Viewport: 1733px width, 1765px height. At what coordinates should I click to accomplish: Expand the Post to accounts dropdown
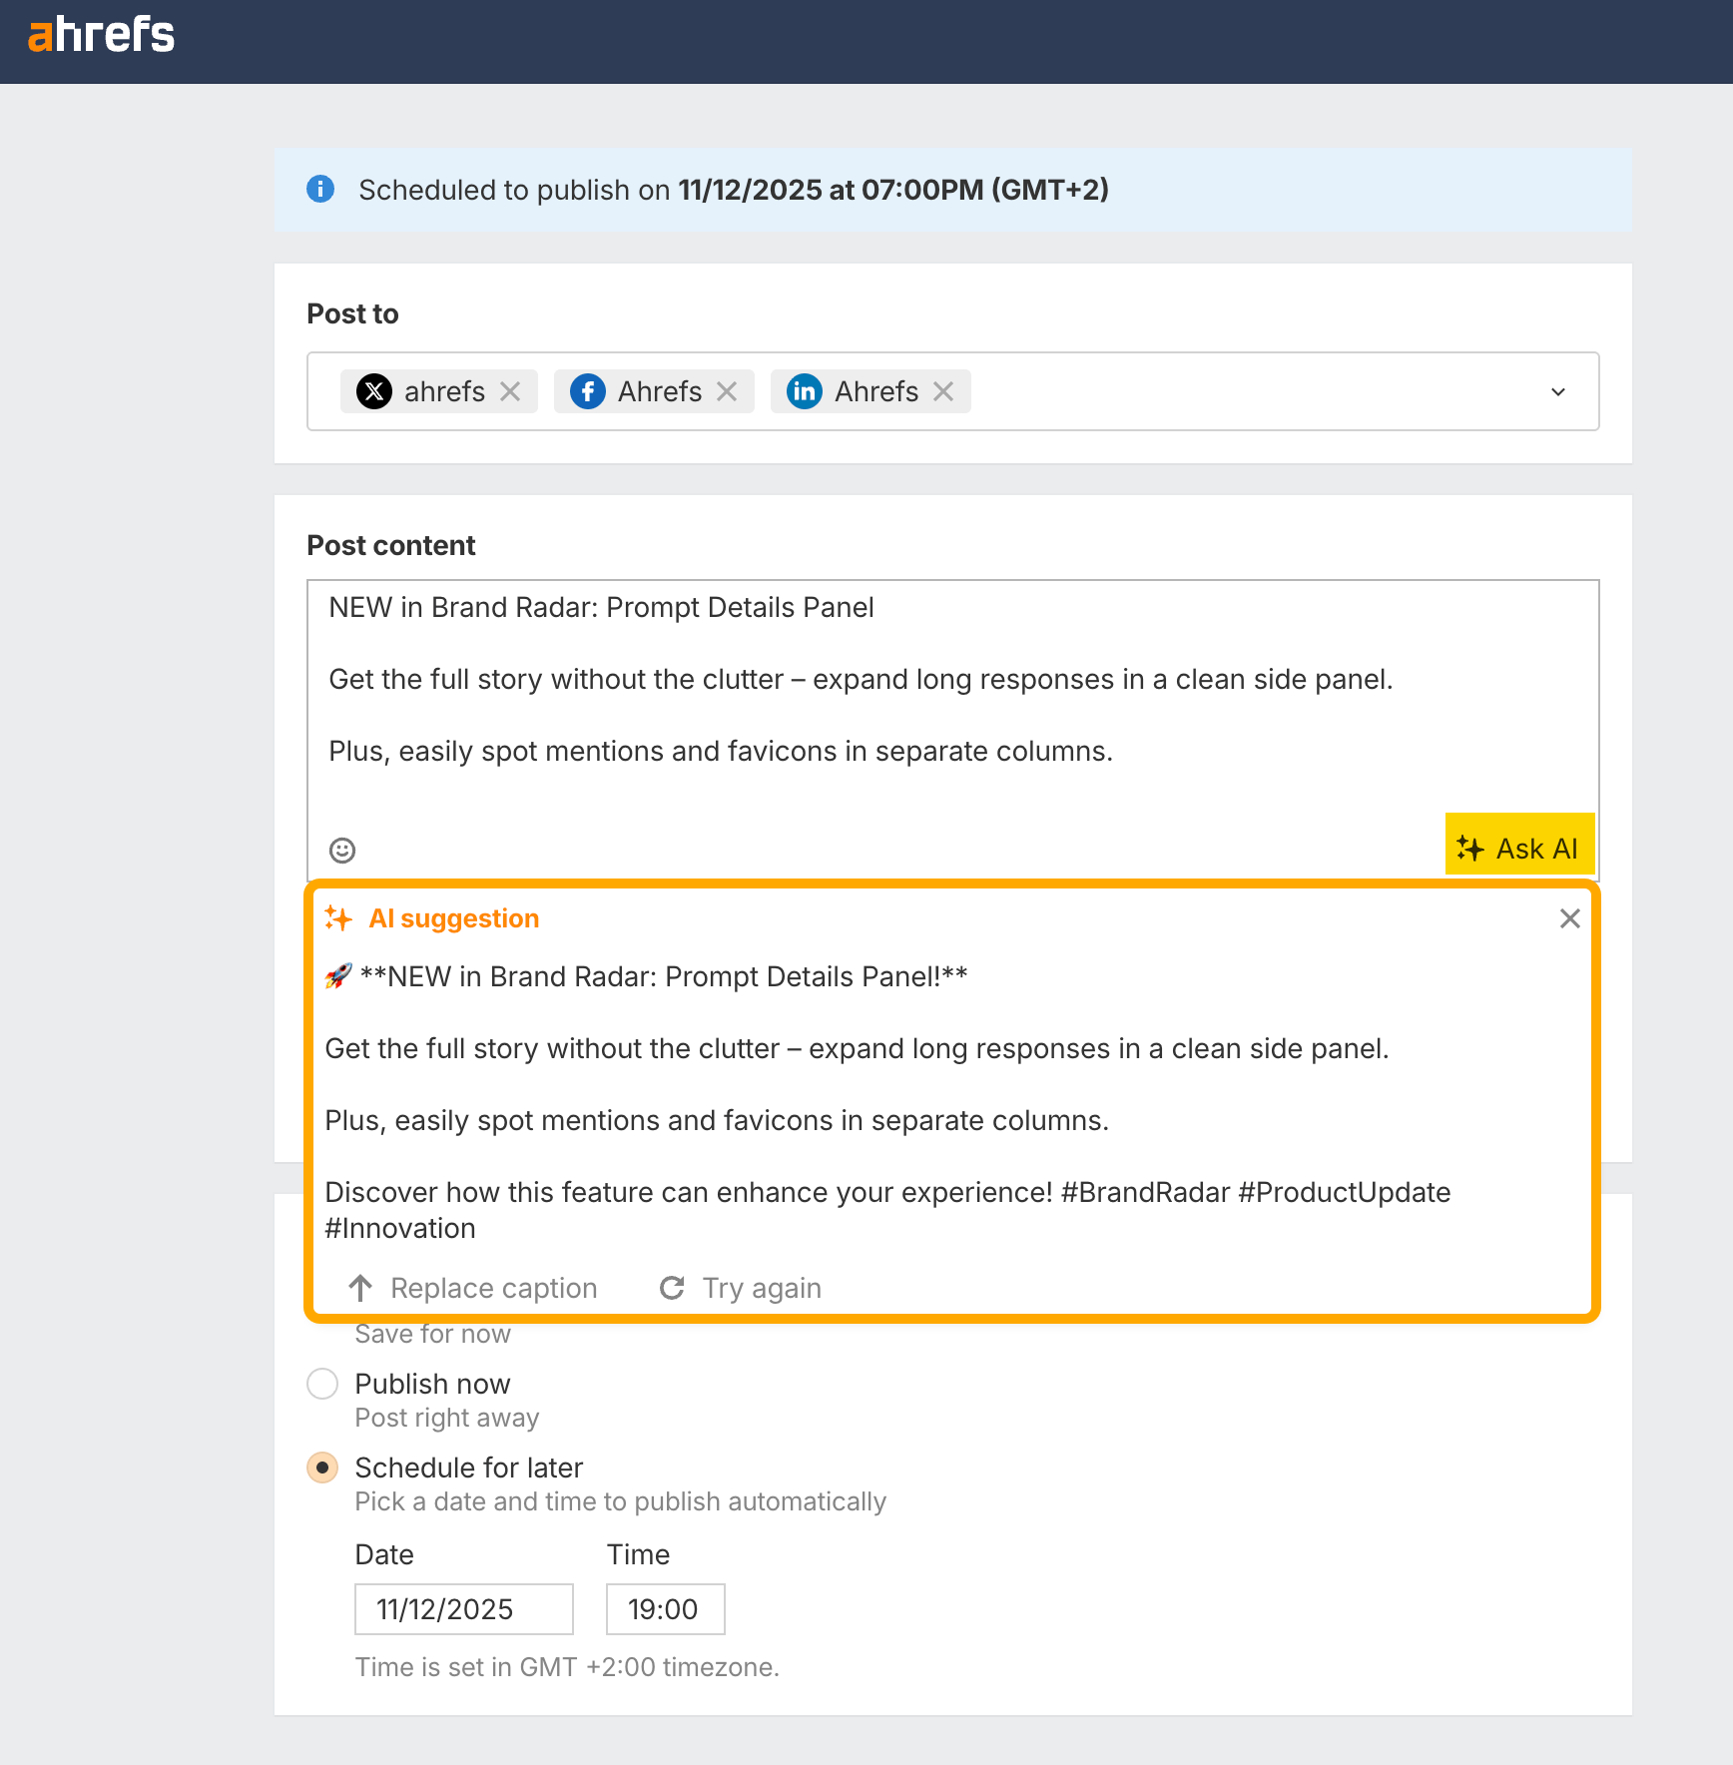pos(1558,391)
